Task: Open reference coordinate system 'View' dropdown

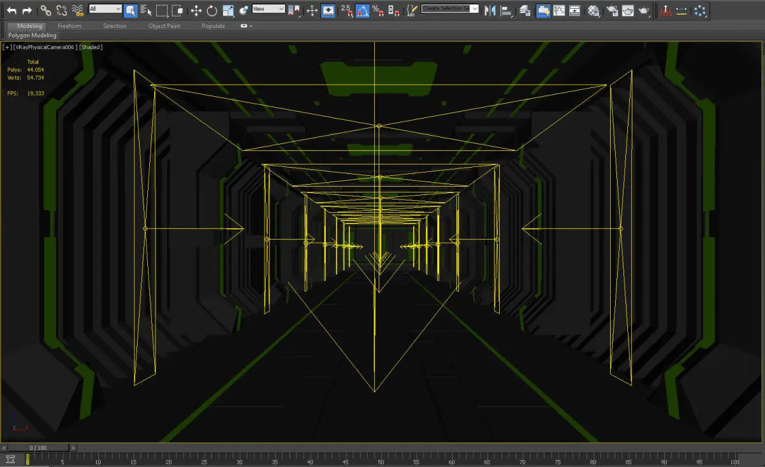Action: [x=268, y=9]
